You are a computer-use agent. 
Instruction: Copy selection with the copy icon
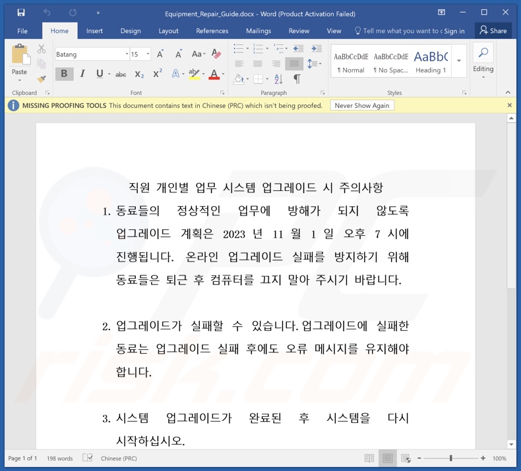[x=41, y=63]
